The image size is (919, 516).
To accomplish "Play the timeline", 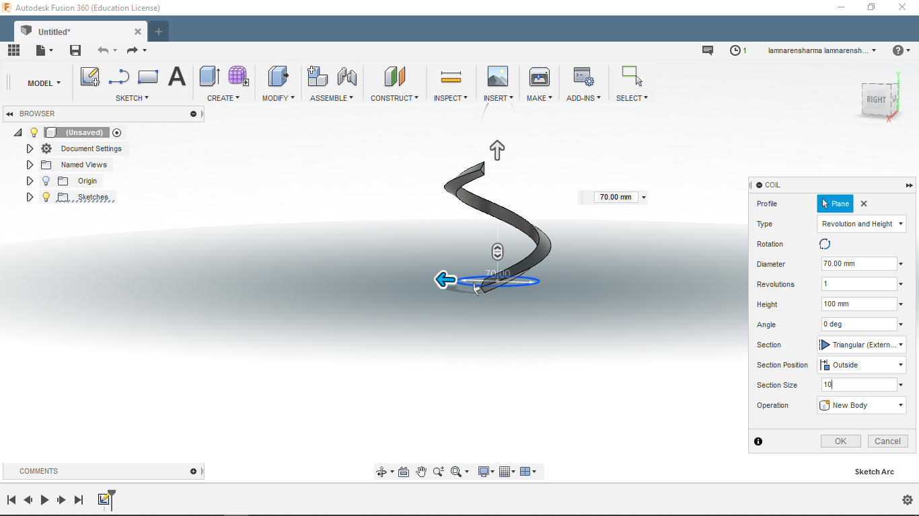I will tap(44, 500).
